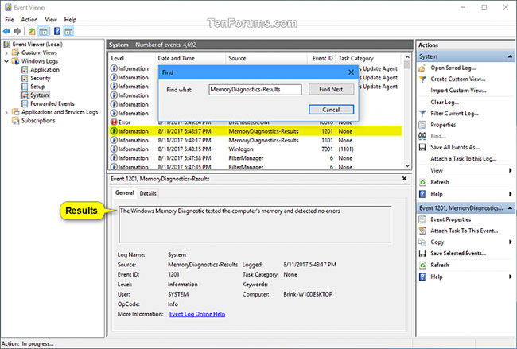Sort by the Source column header

(266, 58)
